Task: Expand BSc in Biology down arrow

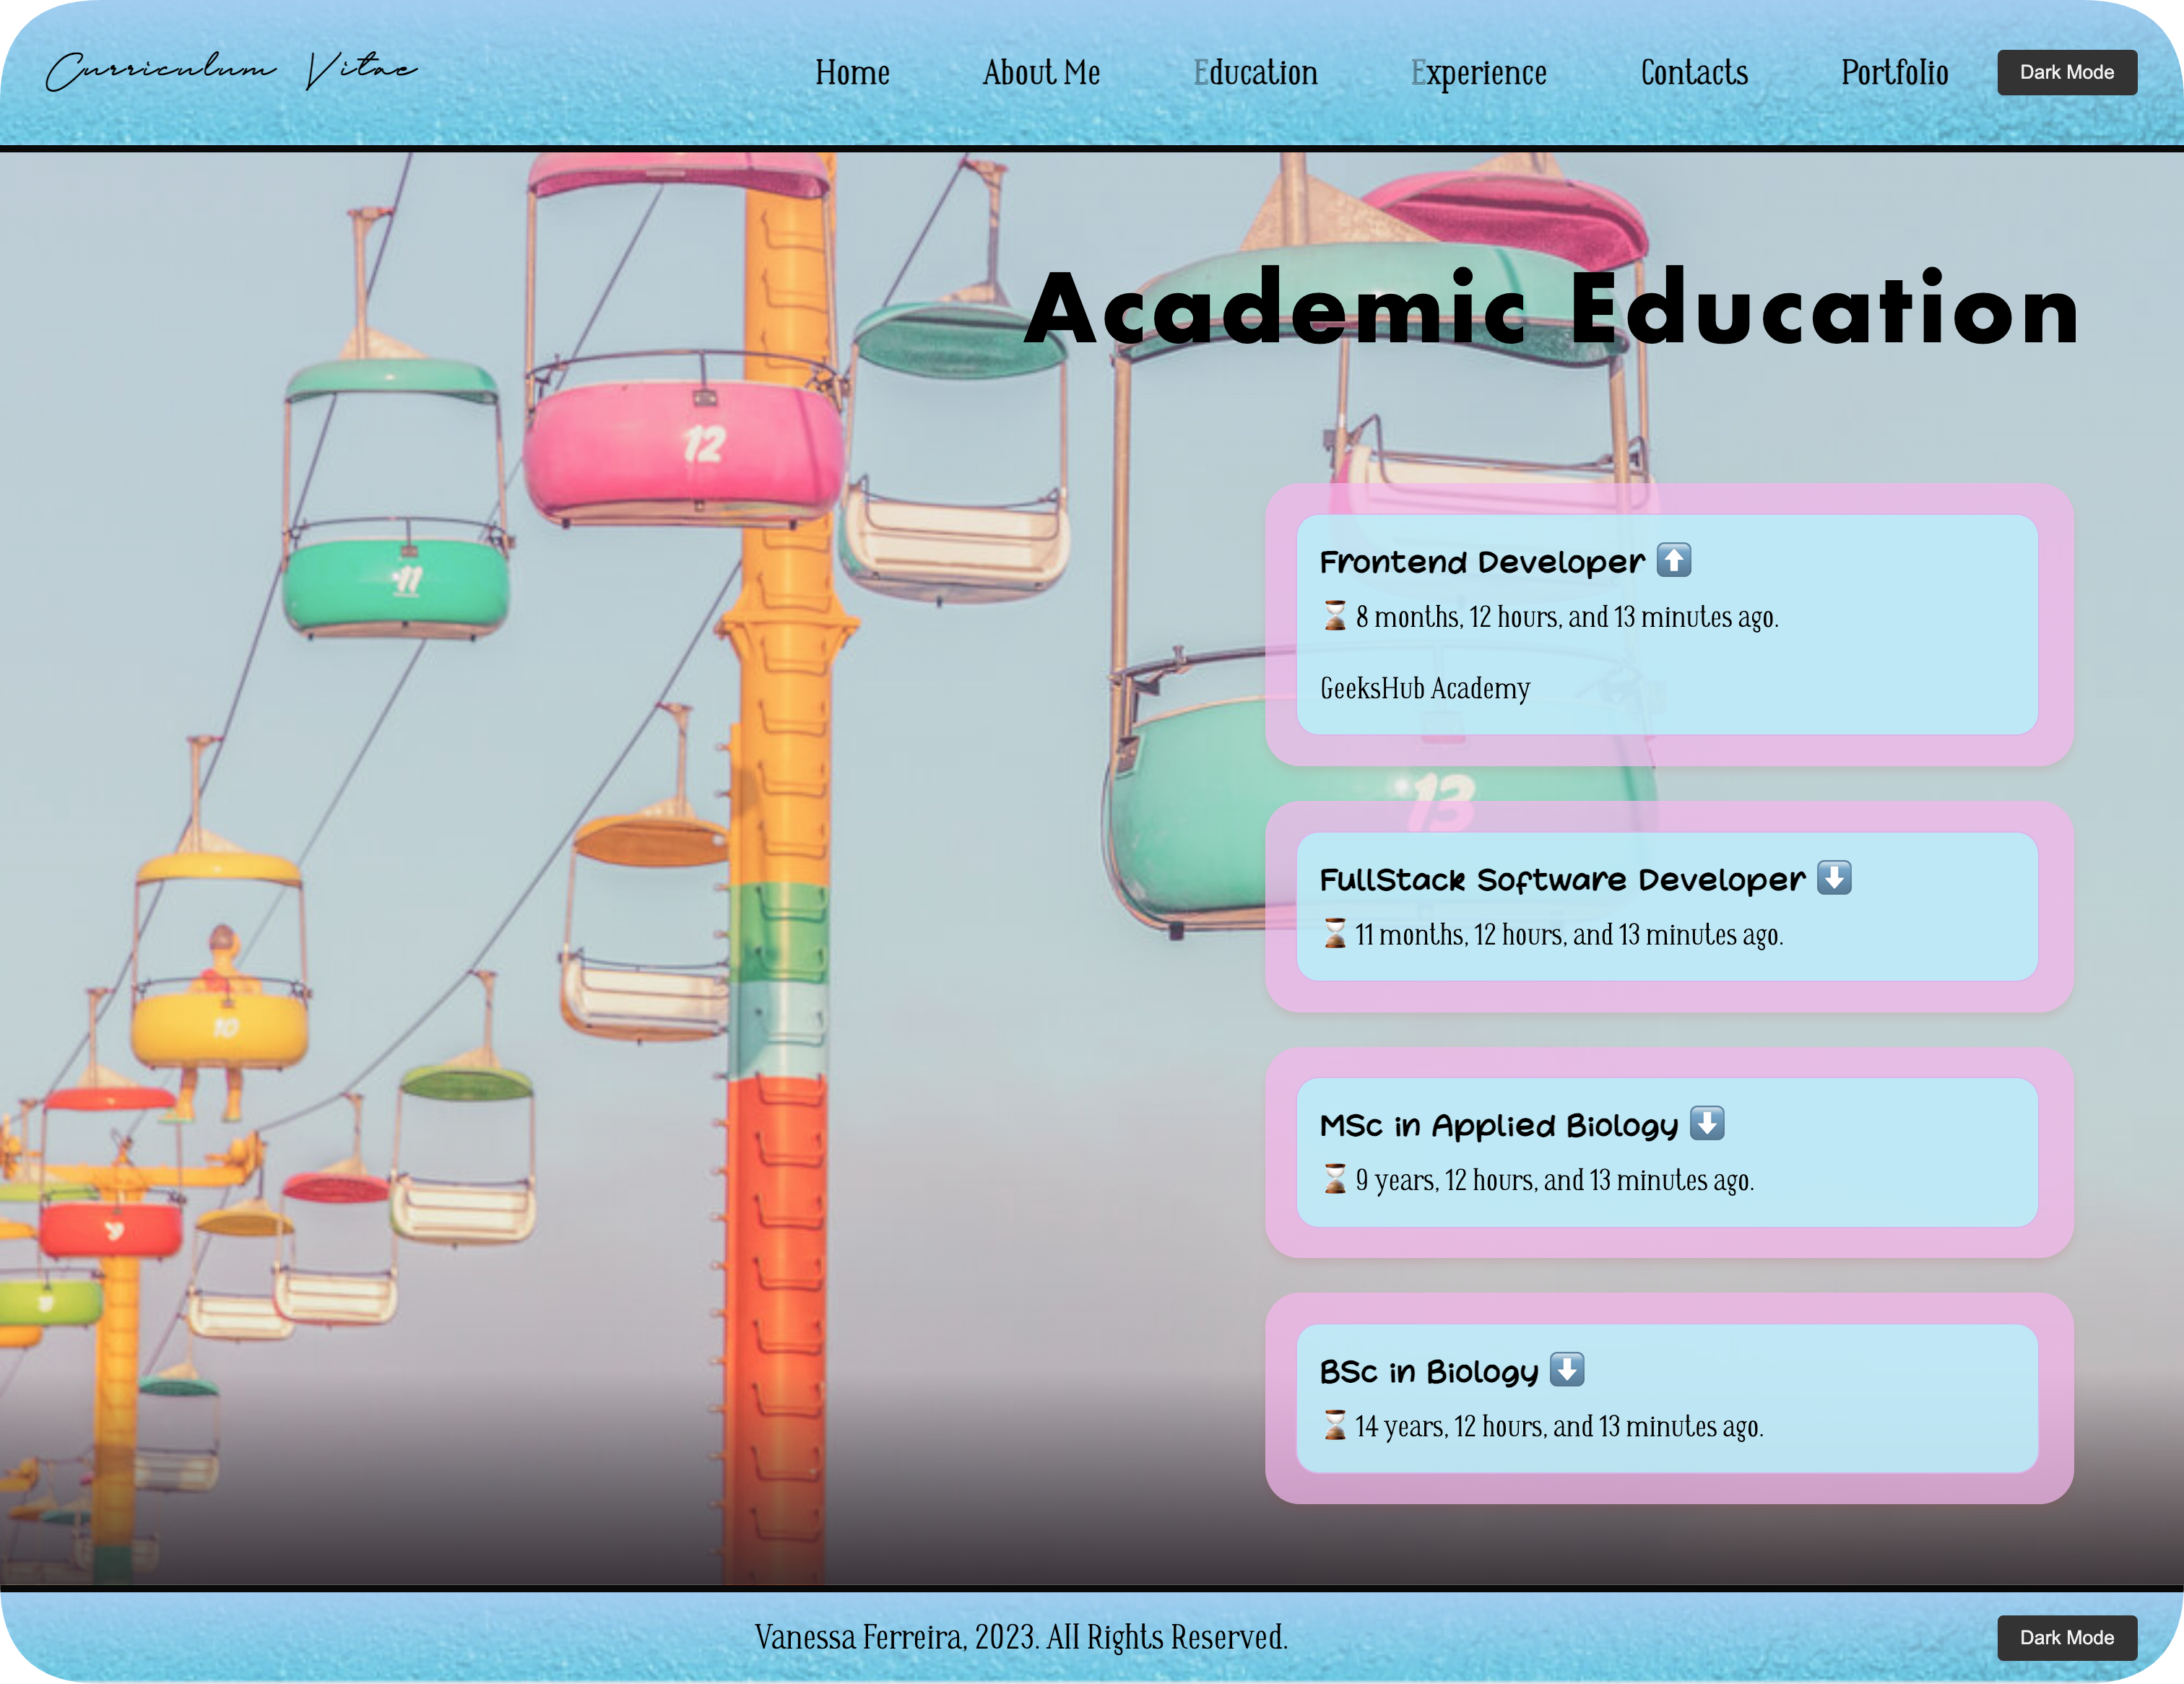Action: 1566,1369
